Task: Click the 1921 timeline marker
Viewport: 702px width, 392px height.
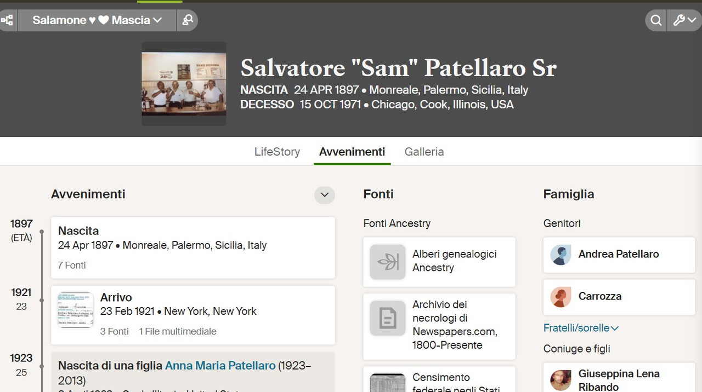Action: click(x=42, y=300)
